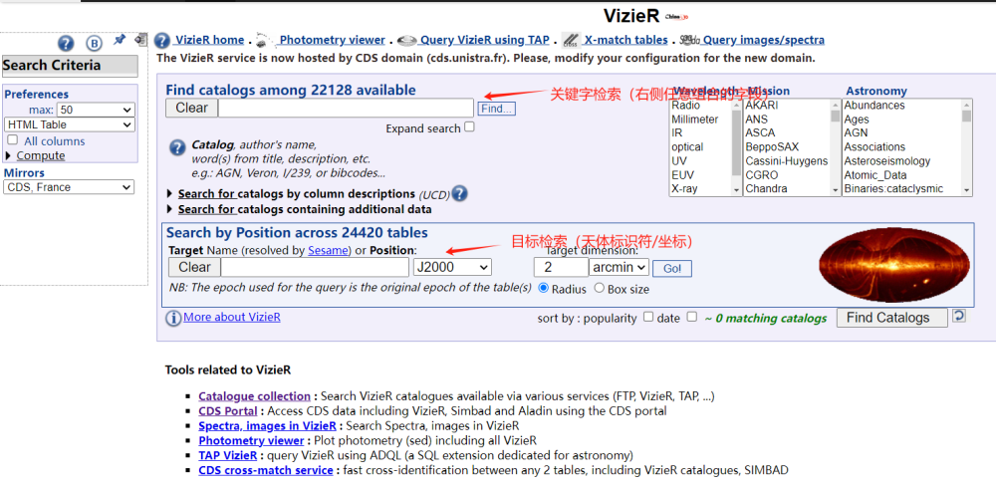
Task: Enable the Expand search checkbox
Action: point(469,127)
